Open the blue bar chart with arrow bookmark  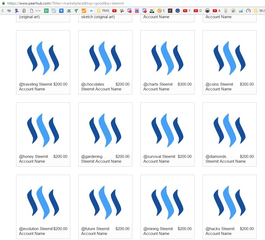pos(241,11)
